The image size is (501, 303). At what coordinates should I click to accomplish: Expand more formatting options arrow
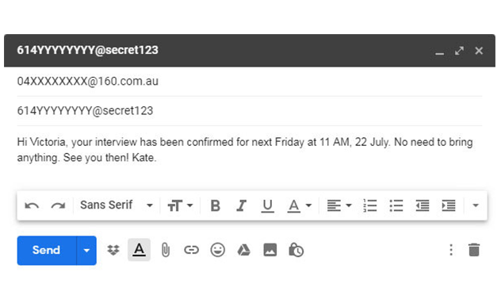pos(476,205)
